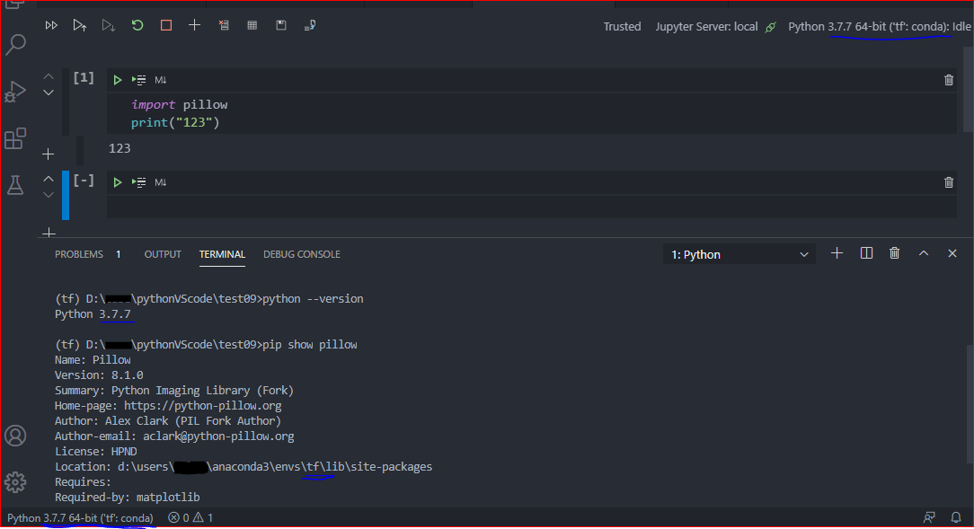Image resolution: width=974 pixels, height=529 pixels.
Task: Add a new cell below with plus icon
Action: tap(48, 153)
